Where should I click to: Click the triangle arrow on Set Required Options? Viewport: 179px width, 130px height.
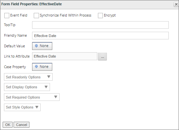pyautogui.click(x=56, y=97)
